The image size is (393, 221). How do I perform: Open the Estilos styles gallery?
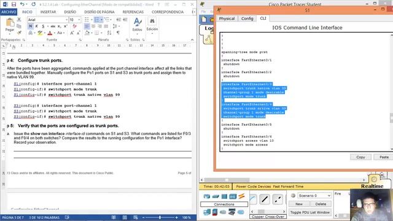pos(137,25)
